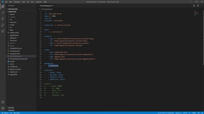The image size is (204, 114).
Task: Change end of line sequence LF
Action: [190, 113]
